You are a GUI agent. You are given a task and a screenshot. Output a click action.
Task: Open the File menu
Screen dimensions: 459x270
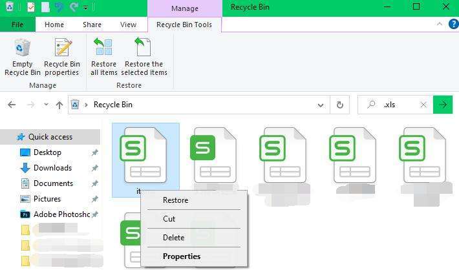pyautogui.click(x=17, y=25)
